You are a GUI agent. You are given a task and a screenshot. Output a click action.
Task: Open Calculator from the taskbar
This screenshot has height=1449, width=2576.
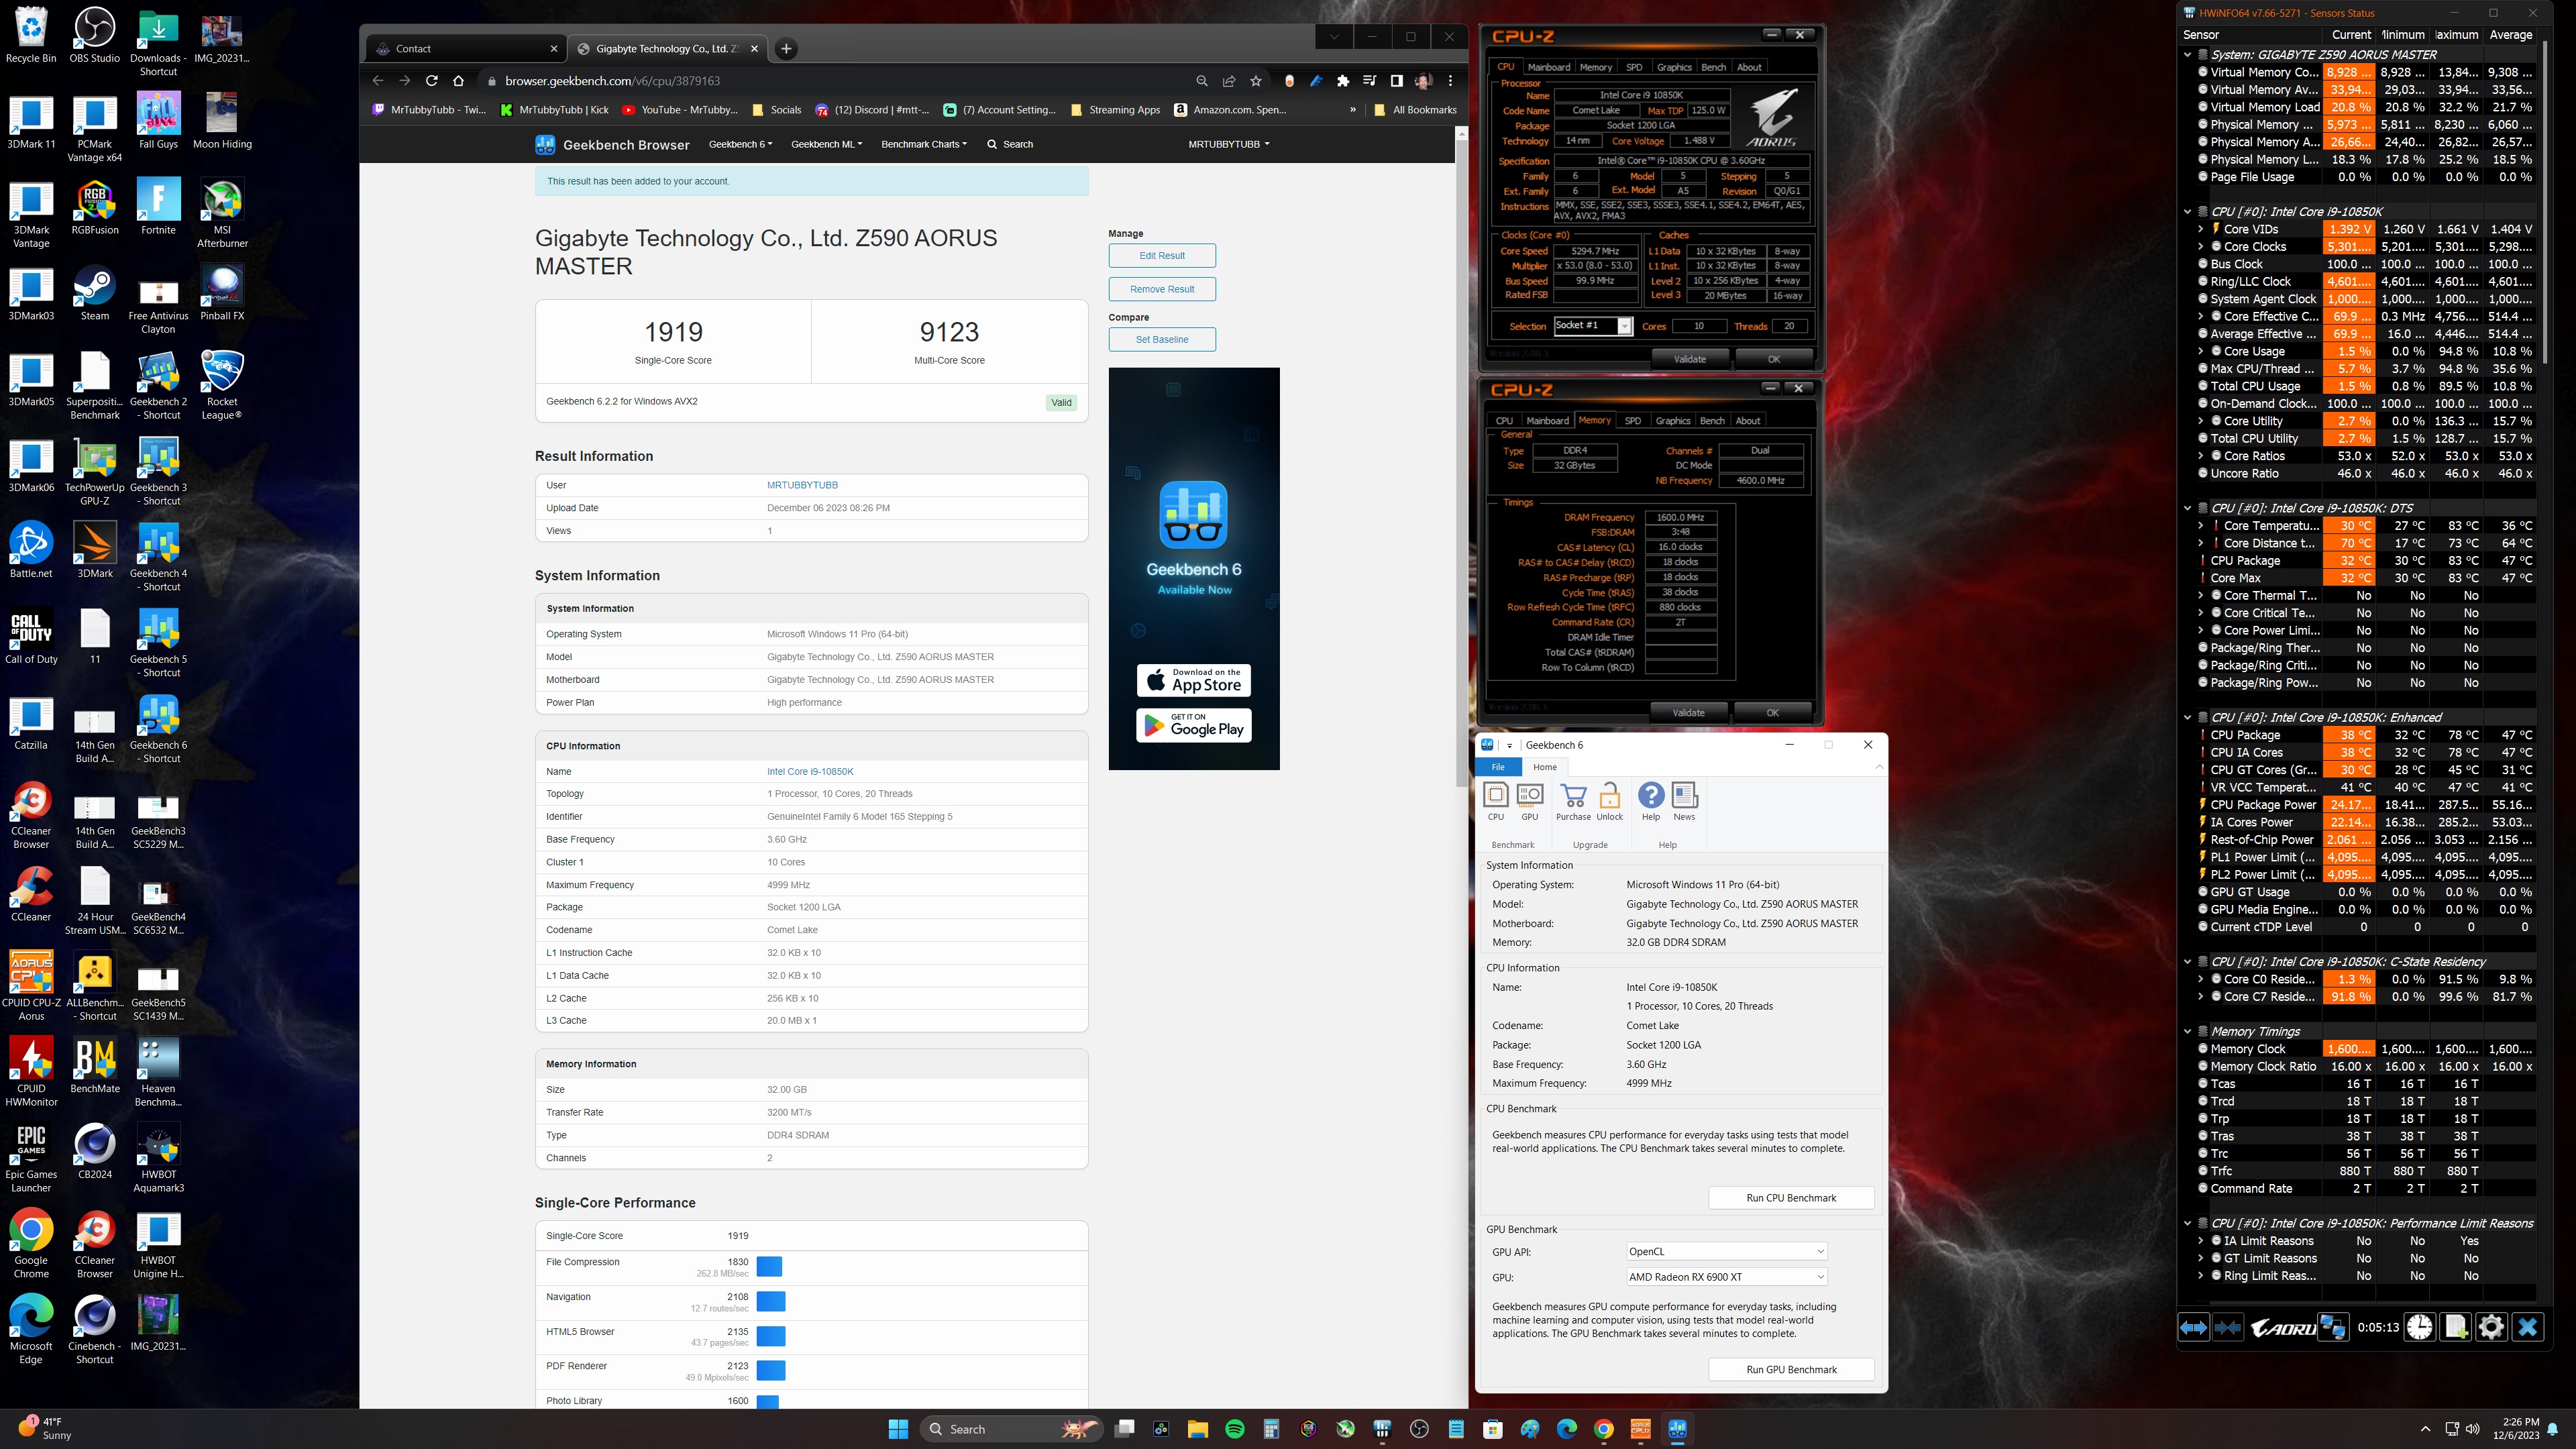[x=1272, y=1429]
